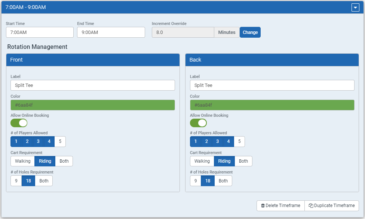The height and width of the screenshot is (219, 365).
Task: Click the trash icon on Delete Timeframe
Action: [x=263, y=206]
